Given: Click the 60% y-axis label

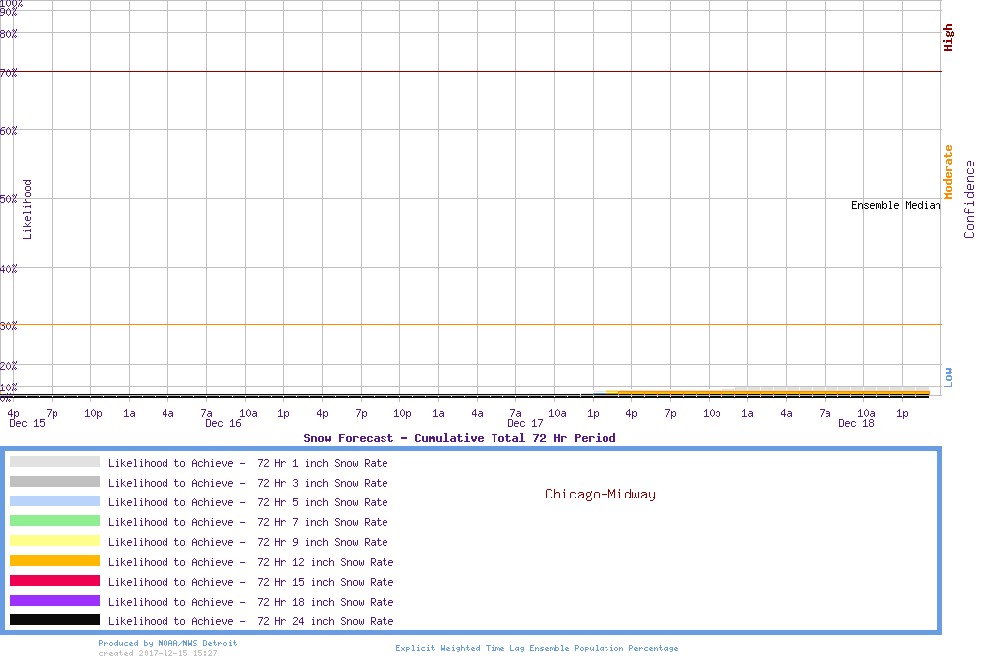Looking at the screenshot, I should [x=8, y=131].
